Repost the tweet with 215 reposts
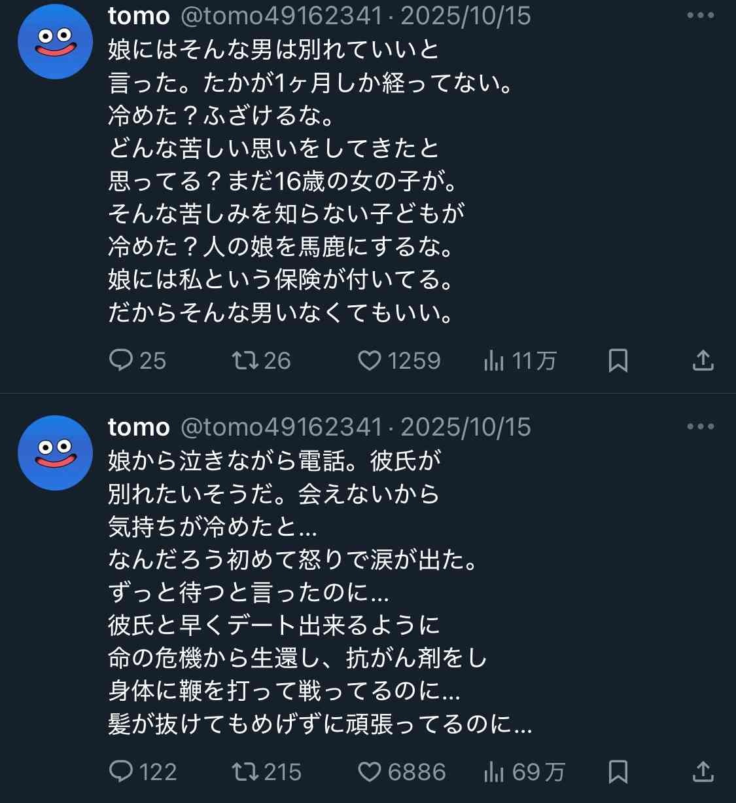Screen dimensions: 736x803 (x=245, y=772)
